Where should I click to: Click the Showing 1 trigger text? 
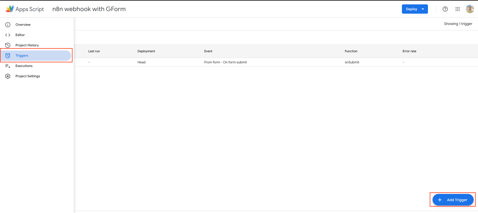(458, 24)
